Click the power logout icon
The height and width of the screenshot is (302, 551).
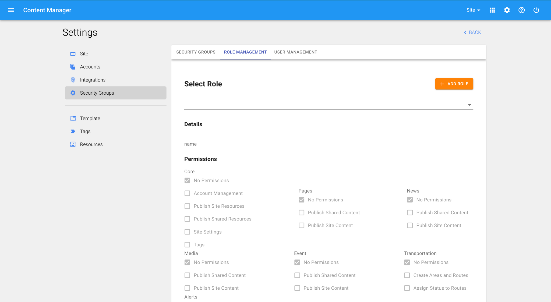(x=536, y=10)
